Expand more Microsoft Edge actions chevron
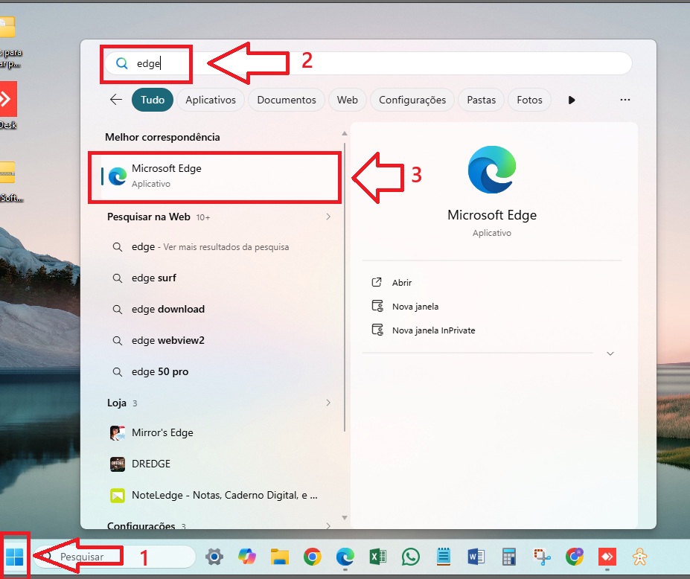The image size is (690, 579). (x=610, y=354)
